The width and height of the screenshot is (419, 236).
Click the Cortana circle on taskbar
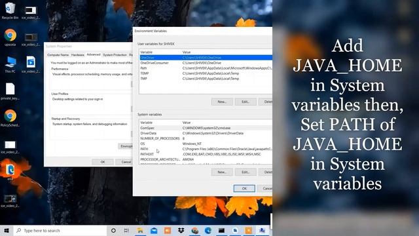(x=113, y=230)
